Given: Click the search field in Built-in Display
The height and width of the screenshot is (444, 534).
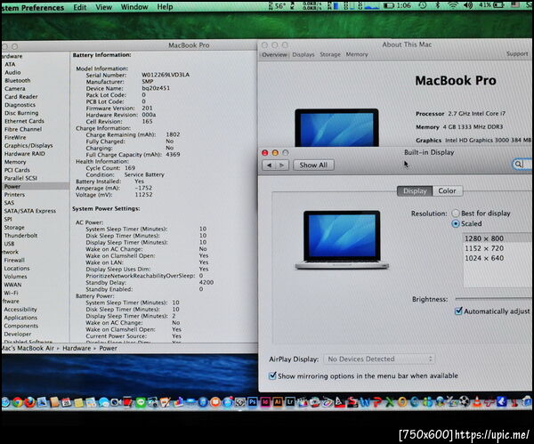Looking at the screenshot, I should 522,165.
